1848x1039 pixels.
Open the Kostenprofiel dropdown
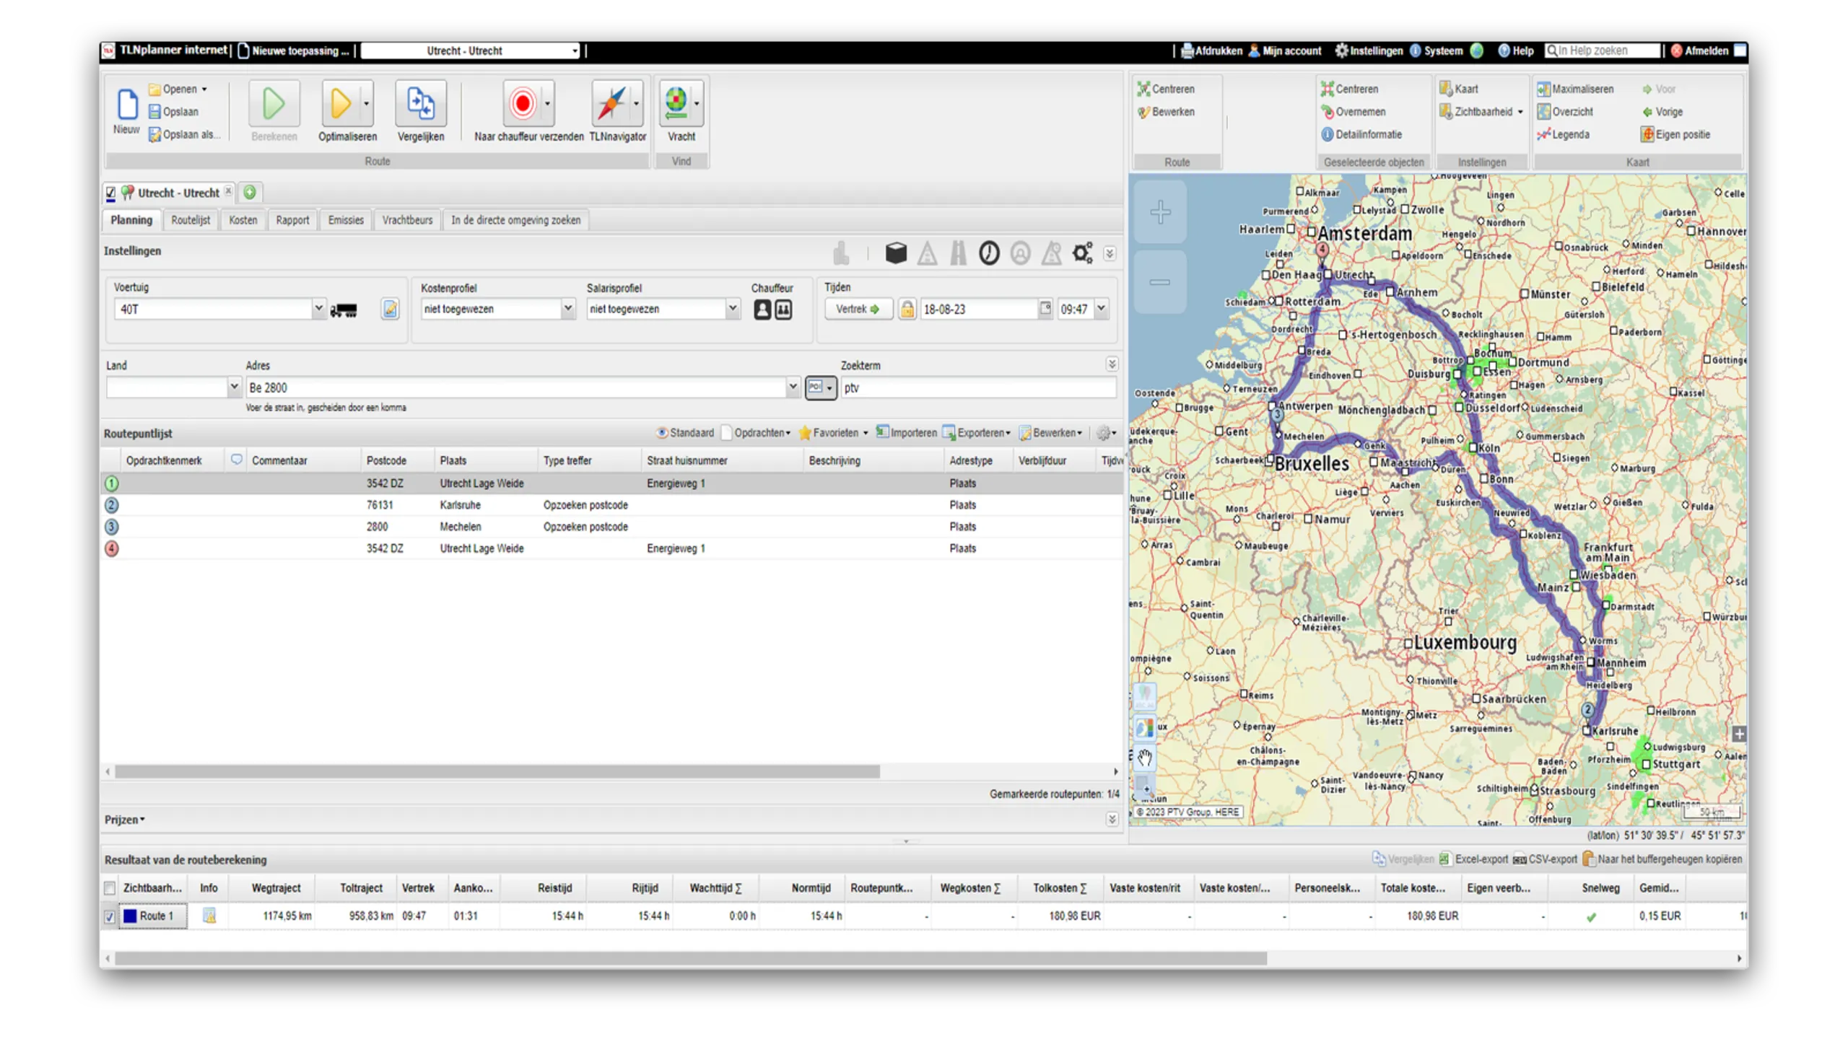tap(568, 309)
